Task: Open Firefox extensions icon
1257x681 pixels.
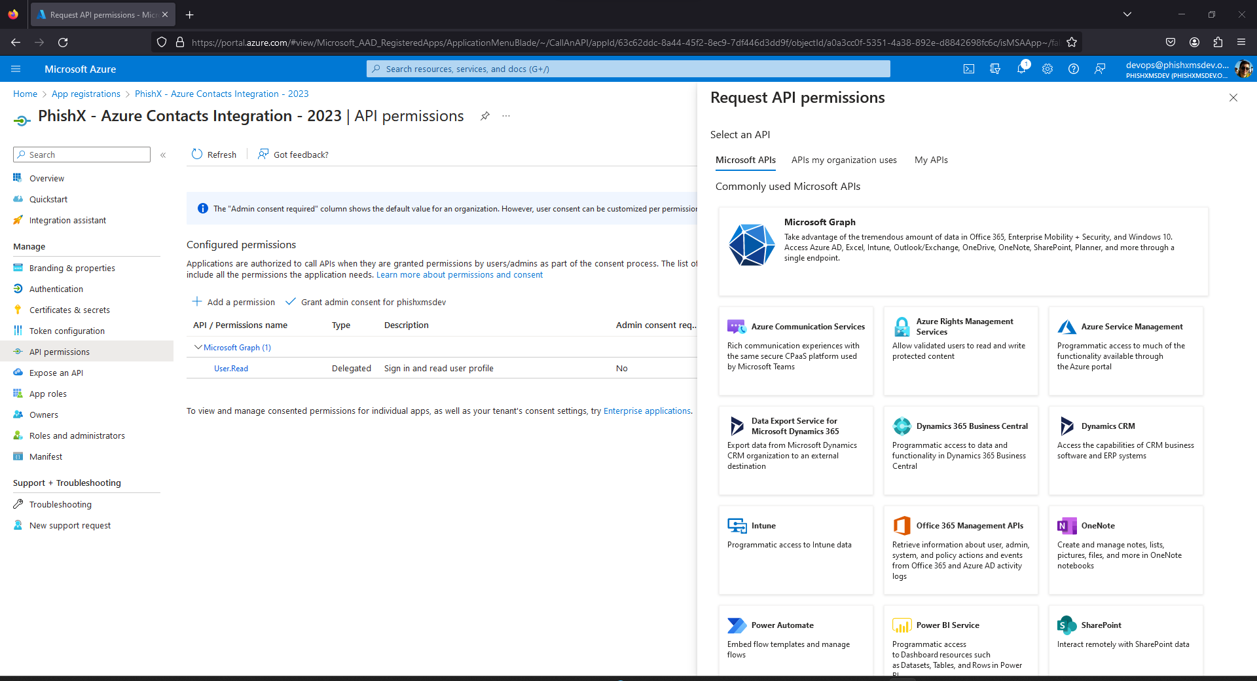Action: tap(1218, 43)
